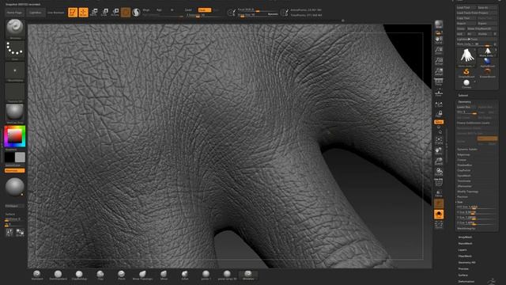
Task: Toggle the orange Qxyz rotation button
Action: click(439, 122)
